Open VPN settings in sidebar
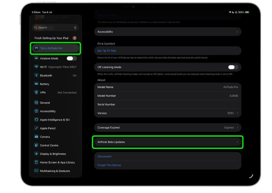 pyautogui.click(x=55, y=93)
